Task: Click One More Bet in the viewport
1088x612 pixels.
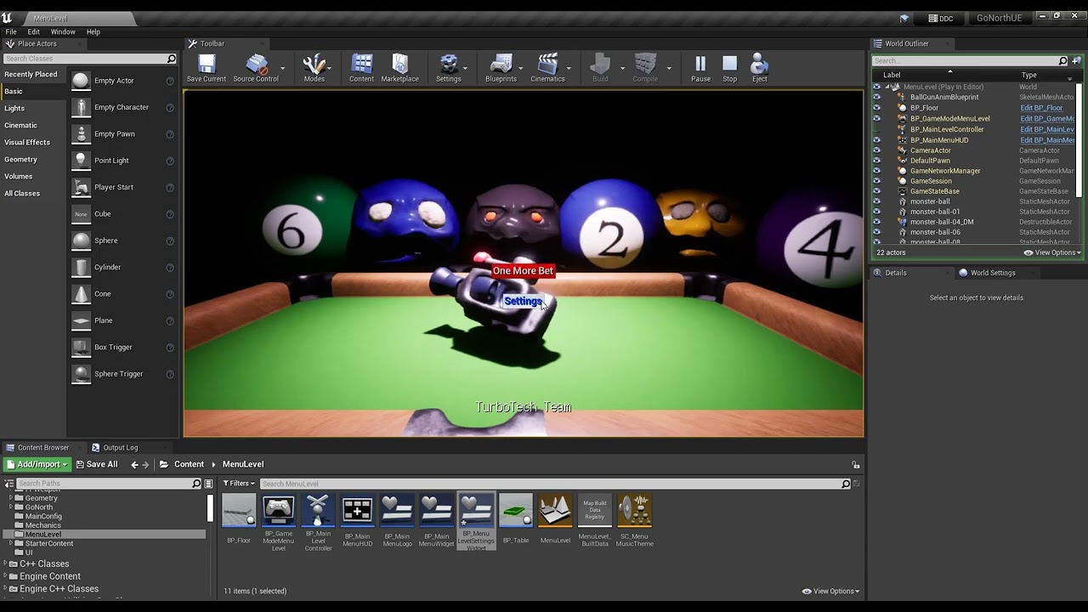Action: (523, 271)
